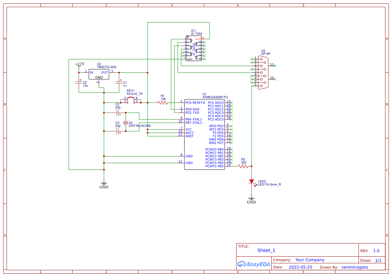The image size is (392, 277).
Task: Click the 'PB6 XTAL1' pin label
Action: pos(193,119)
